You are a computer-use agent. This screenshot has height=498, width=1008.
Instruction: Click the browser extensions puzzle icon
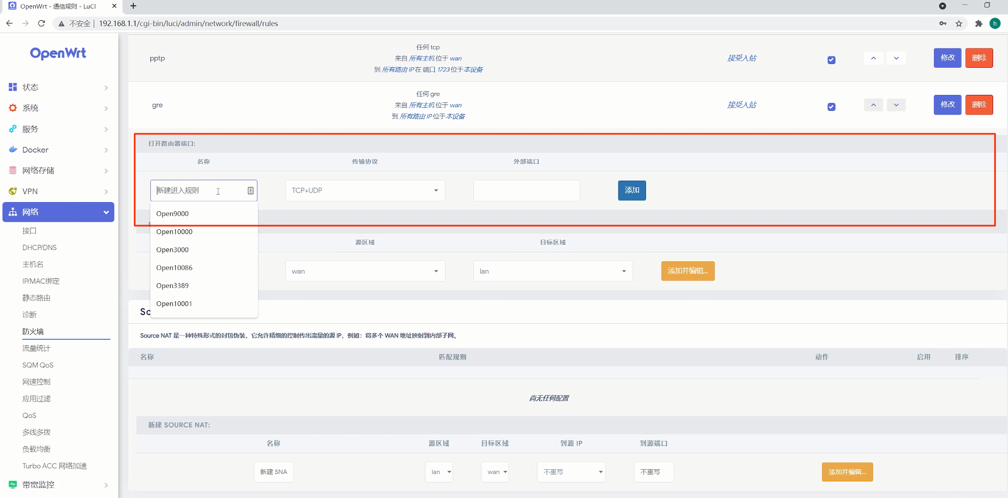(979, 23)
